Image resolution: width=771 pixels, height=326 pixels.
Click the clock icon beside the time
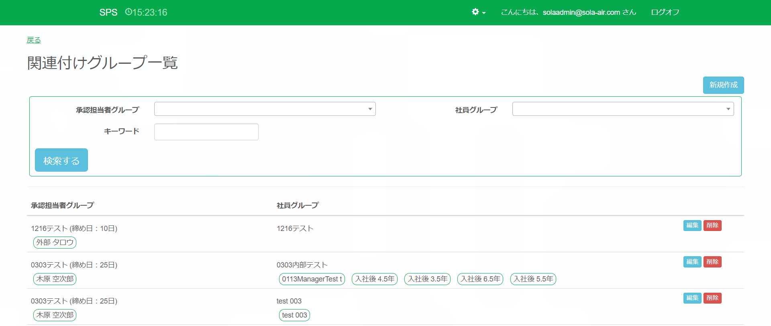point(128,12)
